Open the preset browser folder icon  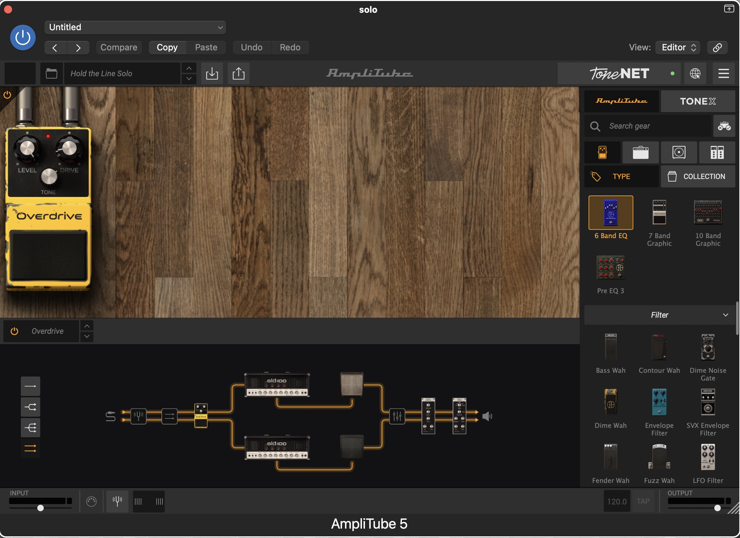click(51, 73)
